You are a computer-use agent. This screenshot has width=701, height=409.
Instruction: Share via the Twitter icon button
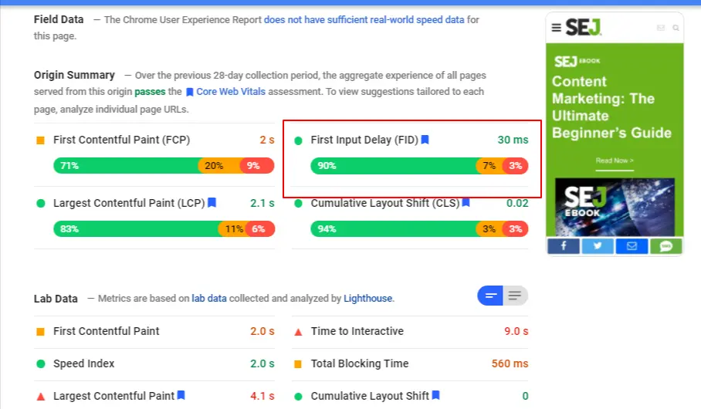[598, 246]
